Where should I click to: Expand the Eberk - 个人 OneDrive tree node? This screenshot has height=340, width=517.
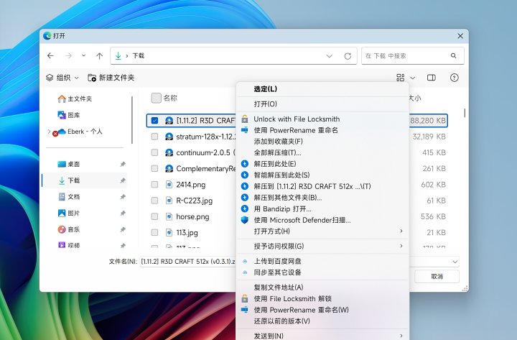coord(49,132)
